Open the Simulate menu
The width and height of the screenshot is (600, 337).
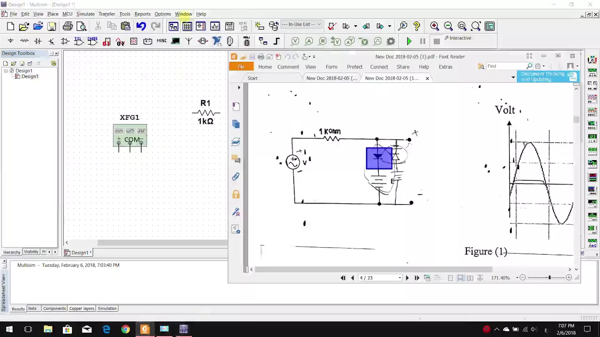click(85, 14)
